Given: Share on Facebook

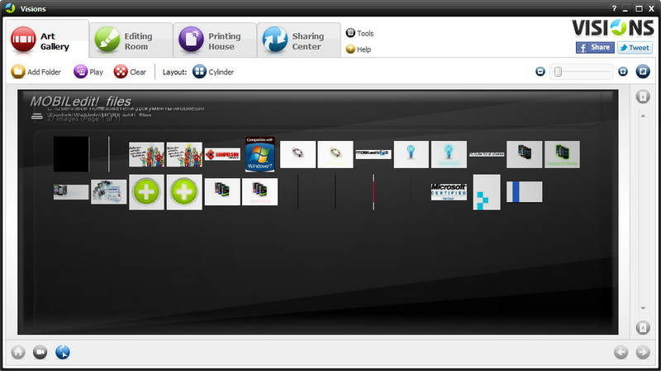Looking at the screenshot, I should point(595,48).
